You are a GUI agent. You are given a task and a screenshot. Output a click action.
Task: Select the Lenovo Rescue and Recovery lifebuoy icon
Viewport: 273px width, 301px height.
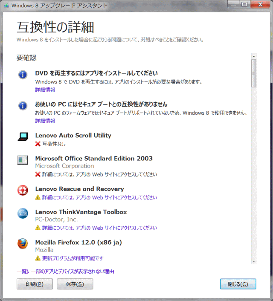pyautogui.click(x=23, y=190)
